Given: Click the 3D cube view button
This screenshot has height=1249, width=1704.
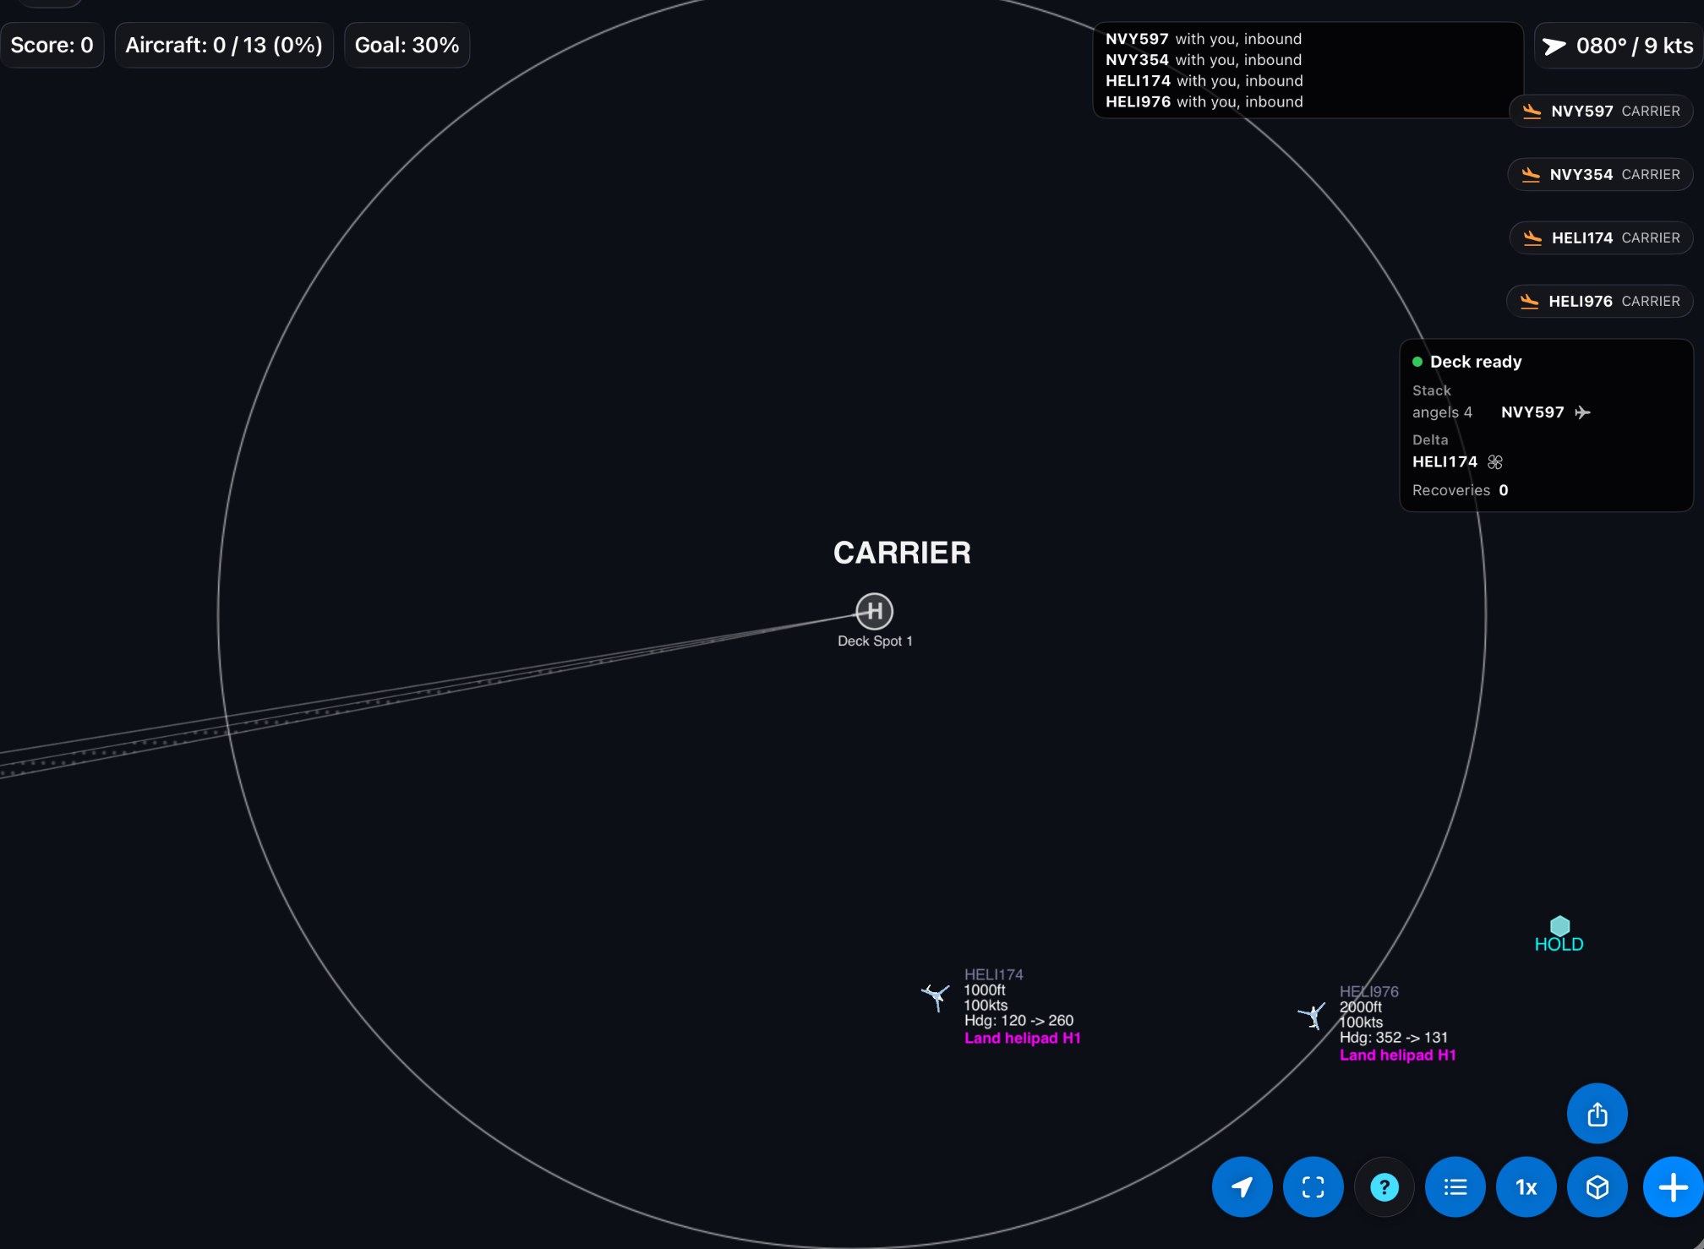Looking at the screenshot, I should (x=1597, y=1186).
